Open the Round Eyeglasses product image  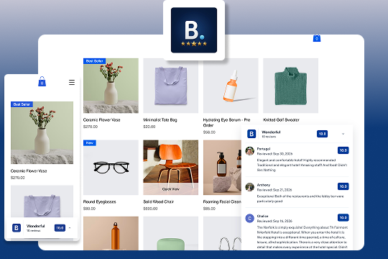point(111,168)
